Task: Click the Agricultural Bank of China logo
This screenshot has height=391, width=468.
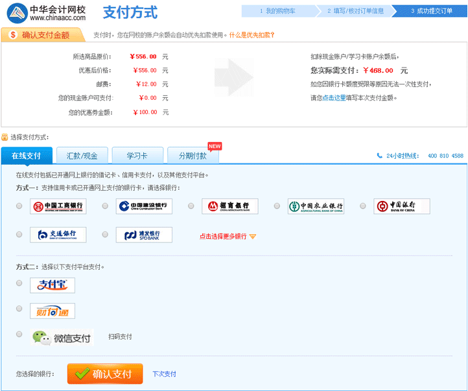Action: 316,207
